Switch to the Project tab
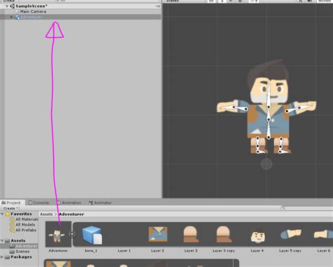 point(11,203)
